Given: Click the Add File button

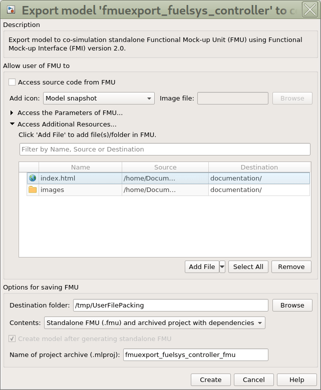Looking at the screenshot, I should pos(202,267).
